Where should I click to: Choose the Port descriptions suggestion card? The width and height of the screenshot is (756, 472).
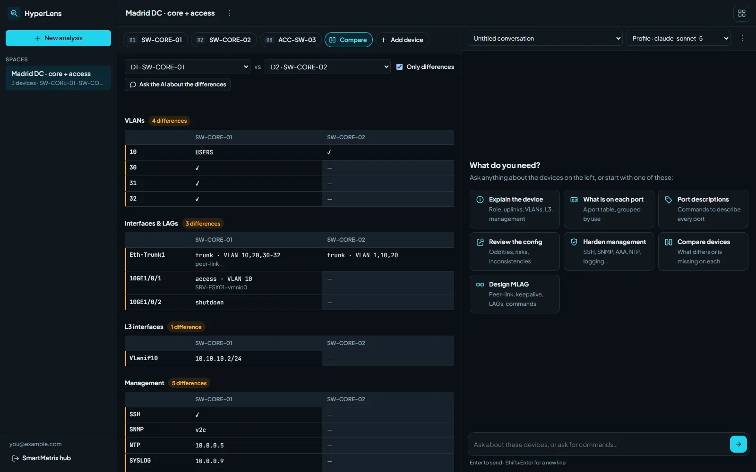pyautogui.click(x=703, y=209)
